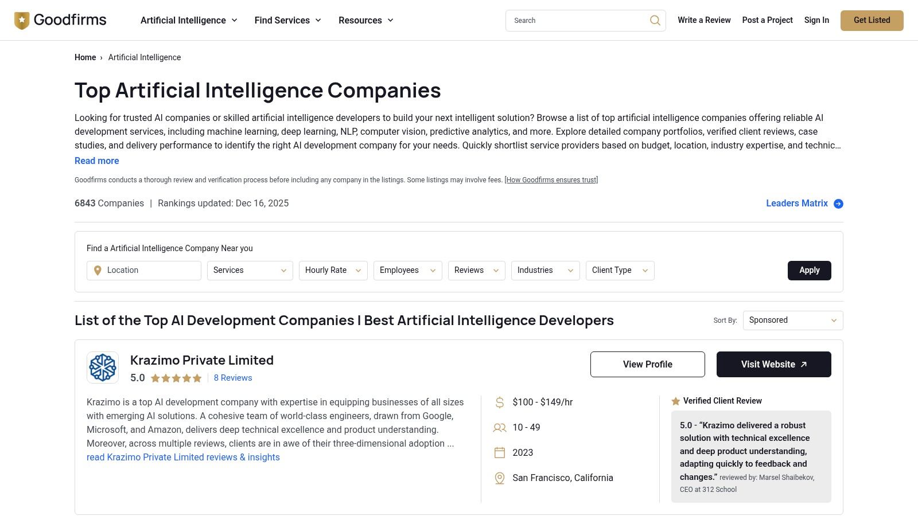This screenshot has height=516, width=918.
Task: Click the search magnifier icon
Action: tap(655, 20)
